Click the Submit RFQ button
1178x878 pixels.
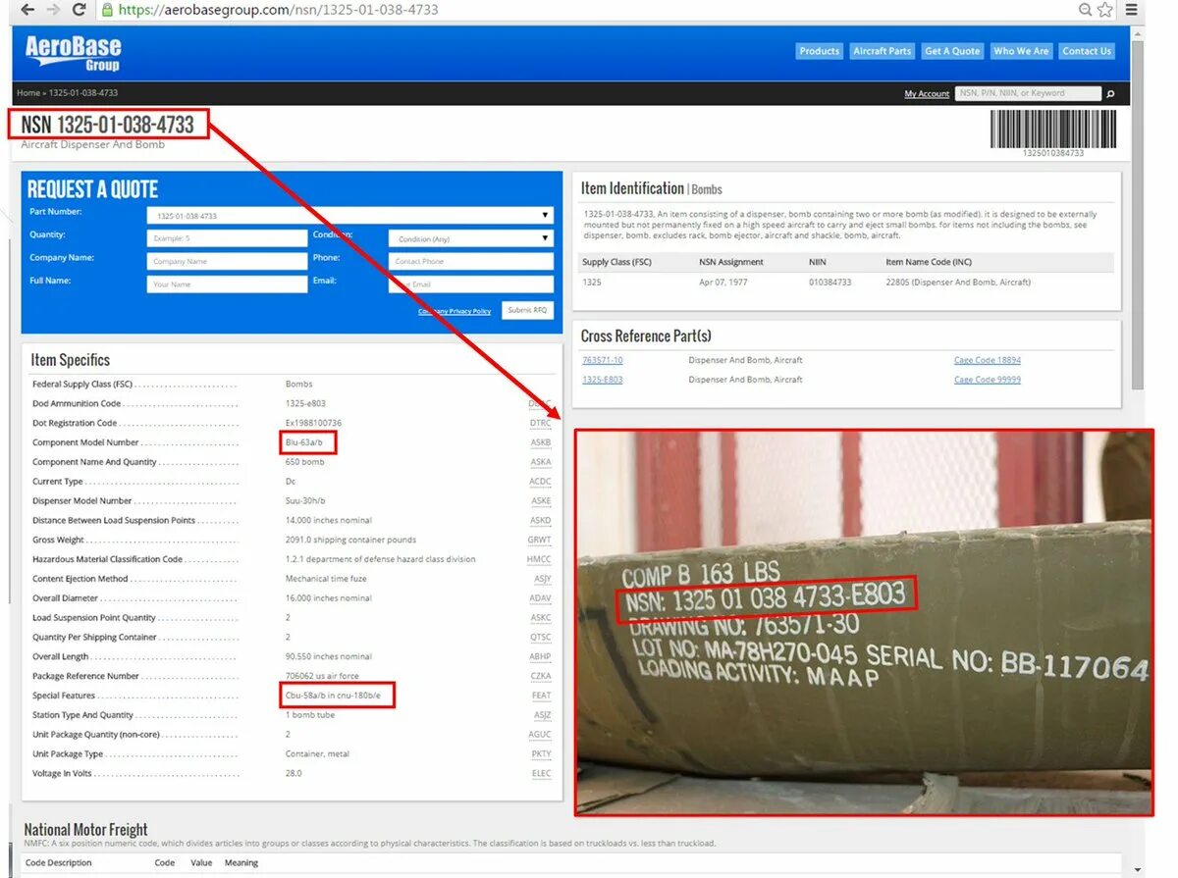527,310
